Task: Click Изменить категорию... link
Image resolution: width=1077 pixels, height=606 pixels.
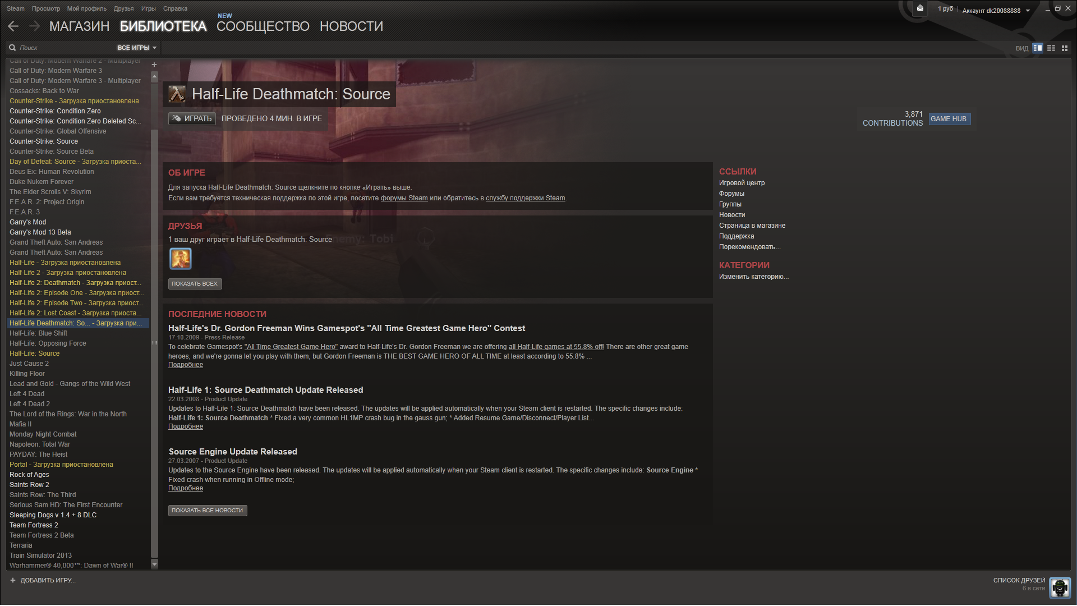Action: pyautogui.click(x=753, y=277)
